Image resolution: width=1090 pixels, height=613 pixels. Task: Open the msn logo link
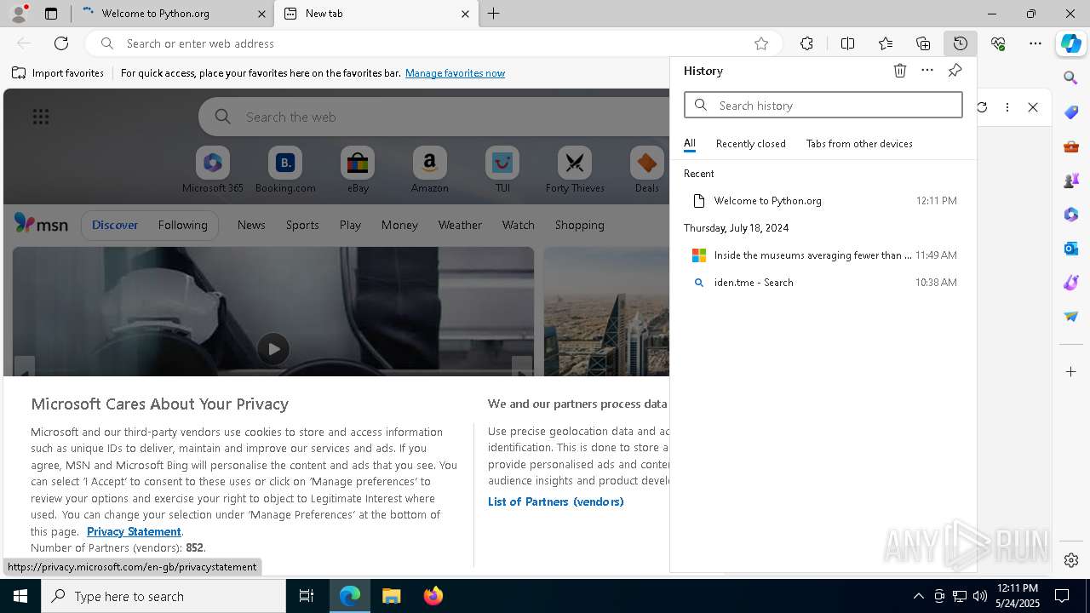coord(41,224)
